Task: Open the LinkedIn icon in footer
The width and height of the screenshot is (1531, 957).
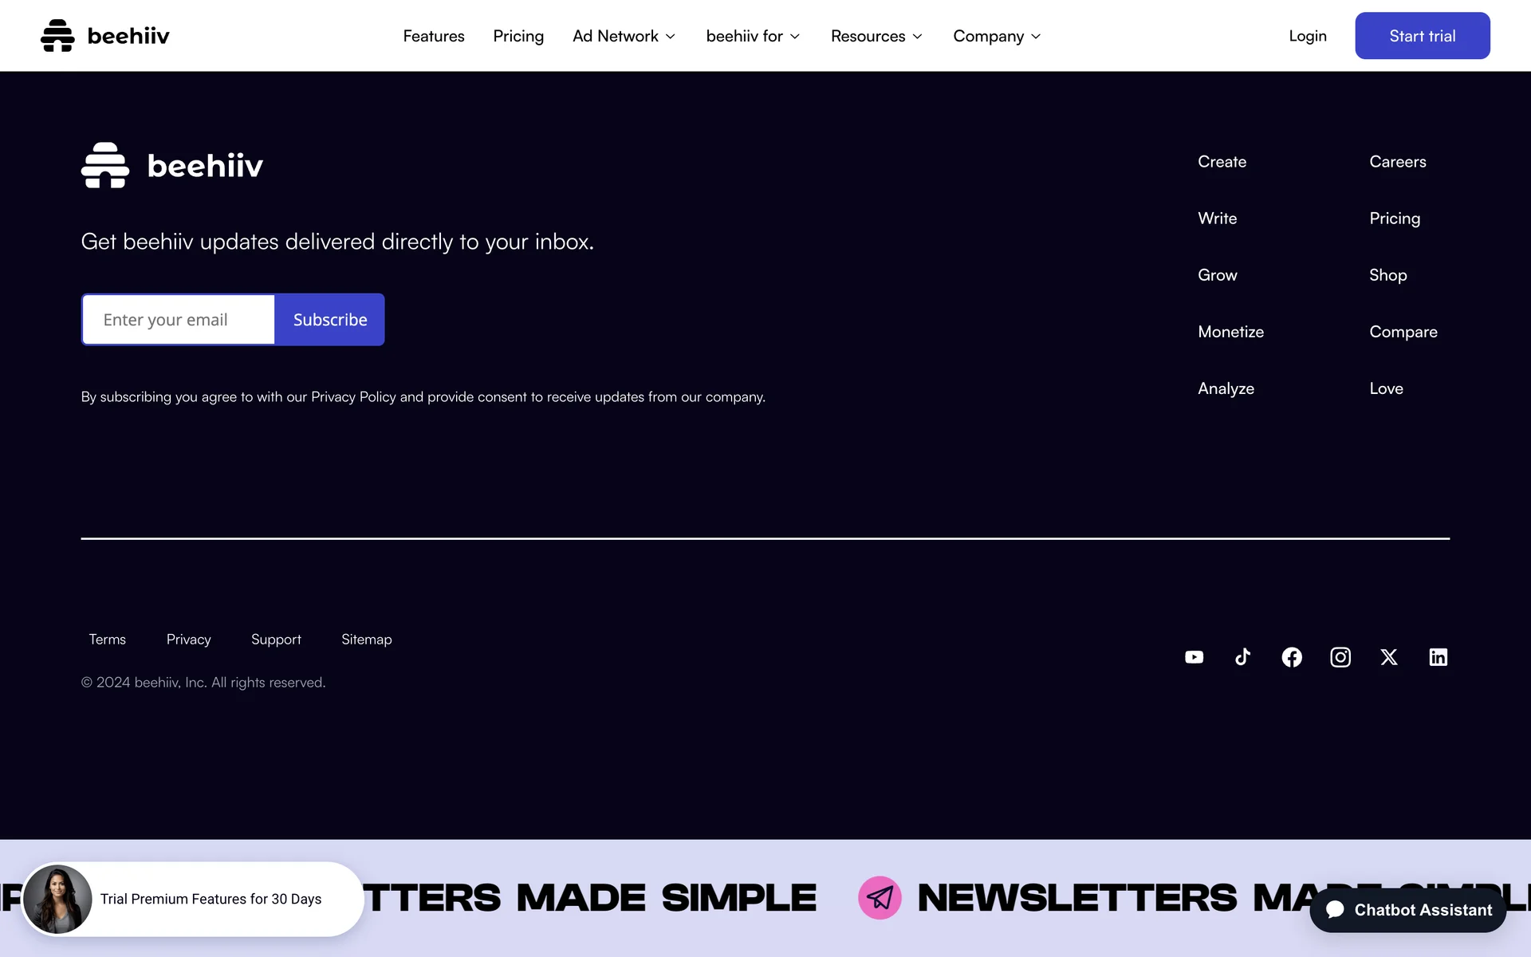Action: (x=1438, y=657)
